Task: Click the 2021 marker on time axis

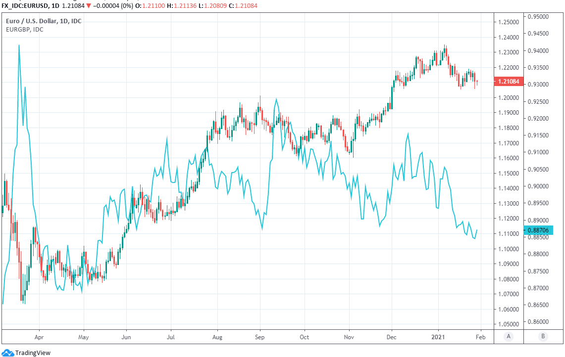Action: tap(438, 337)
